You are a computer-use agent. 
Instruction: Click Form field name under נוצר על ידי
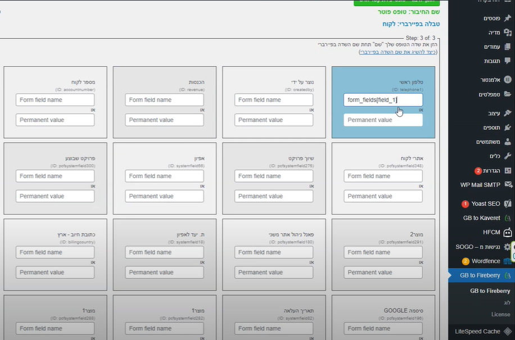coord(274,100)
